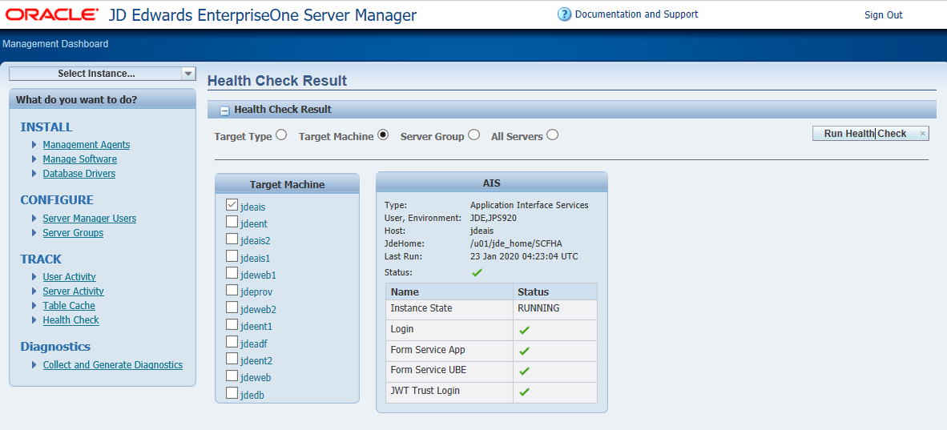Click Last Run timestamp 23 Jan 2020

[x=524, y=257]
